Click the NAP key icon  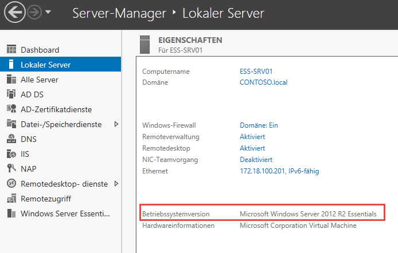coord(11,168)
